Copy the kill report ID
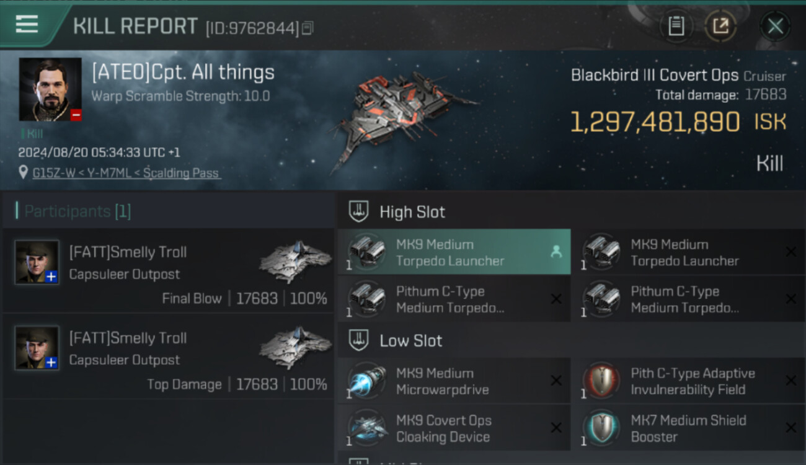Viewport: 806px width, 465px height. [308, 28]
